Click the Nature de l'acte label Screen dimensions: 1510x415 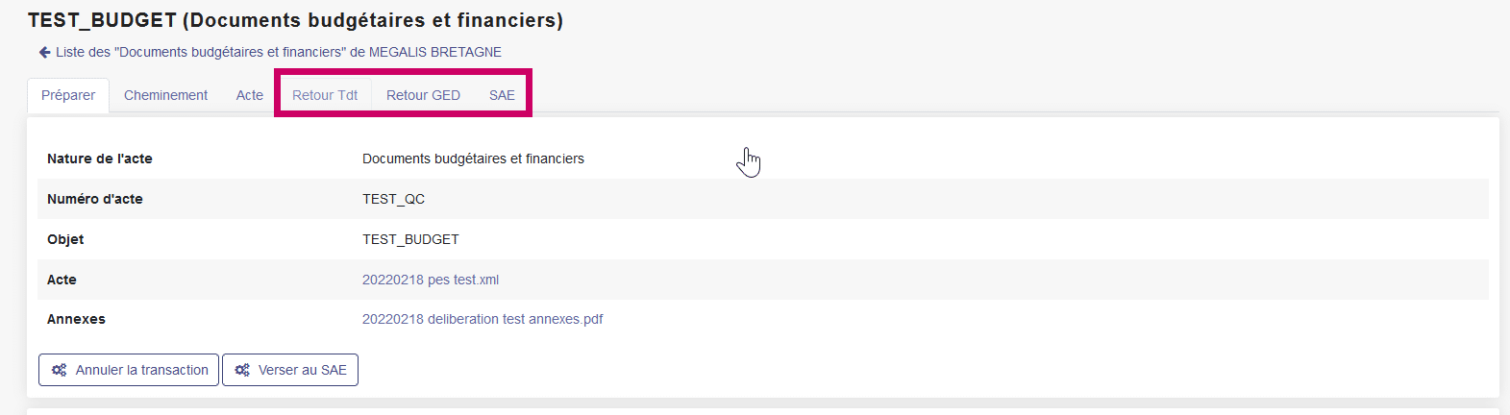[99, 159]
